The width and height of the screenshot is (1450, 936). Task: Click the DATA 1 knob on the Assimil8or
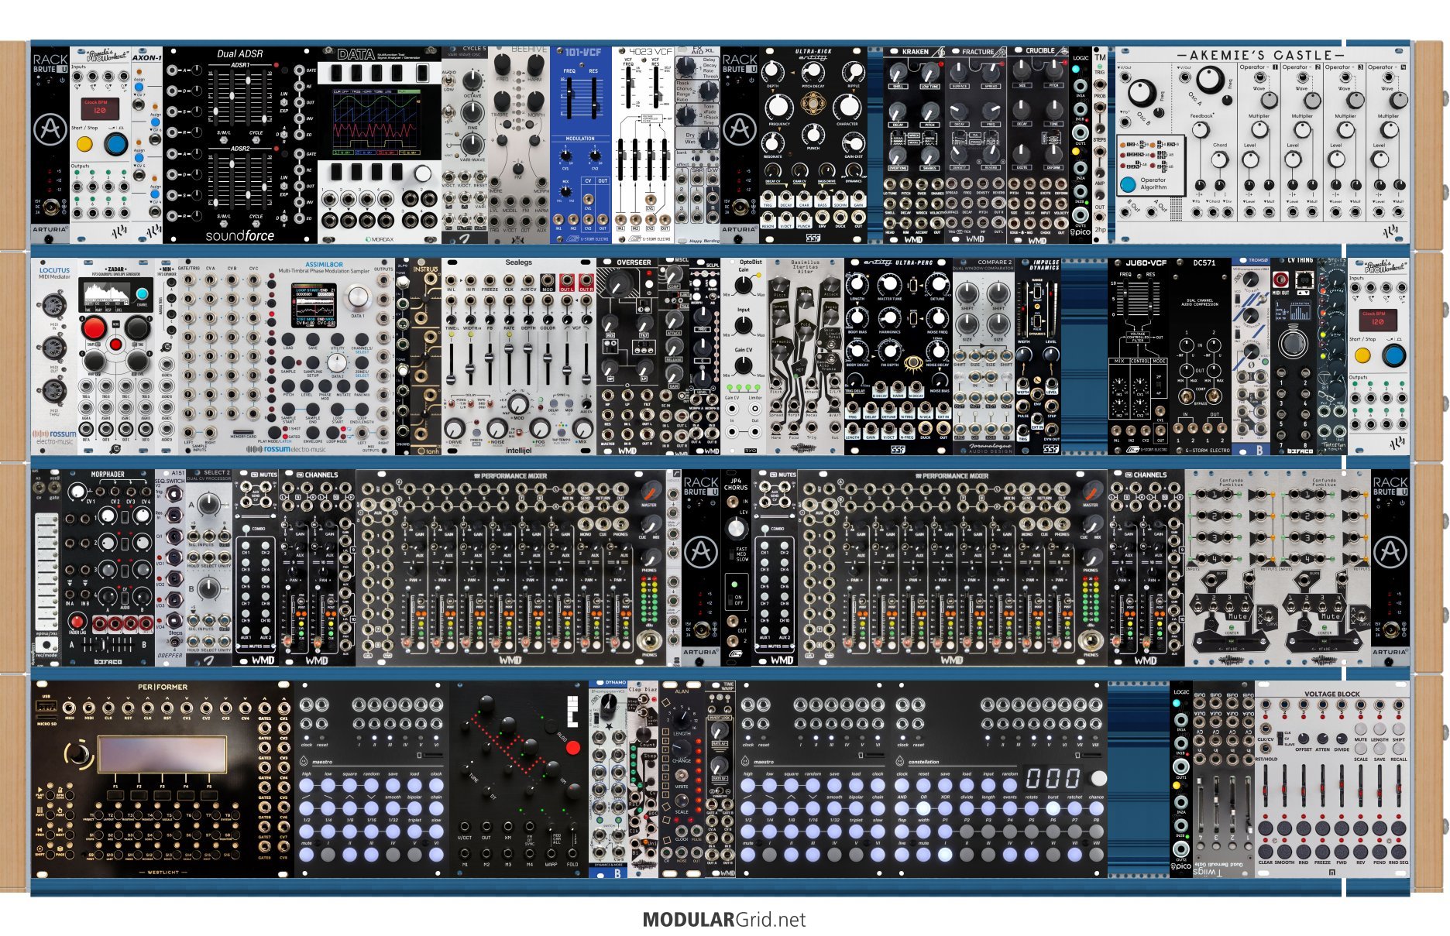point(358,297)
